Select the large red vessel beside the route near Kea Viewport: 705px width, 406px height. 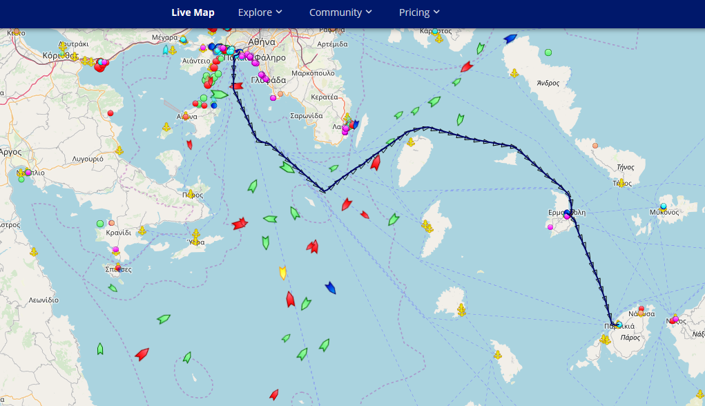click(x=375, y=163)
